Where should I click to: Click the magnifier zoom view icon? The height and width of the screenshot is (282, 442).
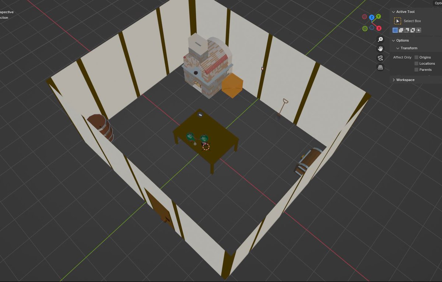(x=380, y=39)
